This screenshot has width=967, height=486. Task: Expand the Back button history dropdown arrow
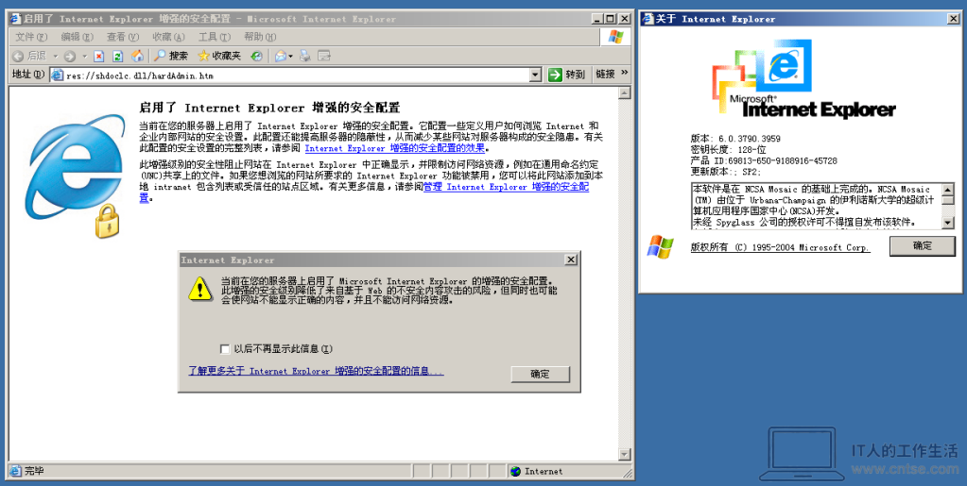click(55, 56)
